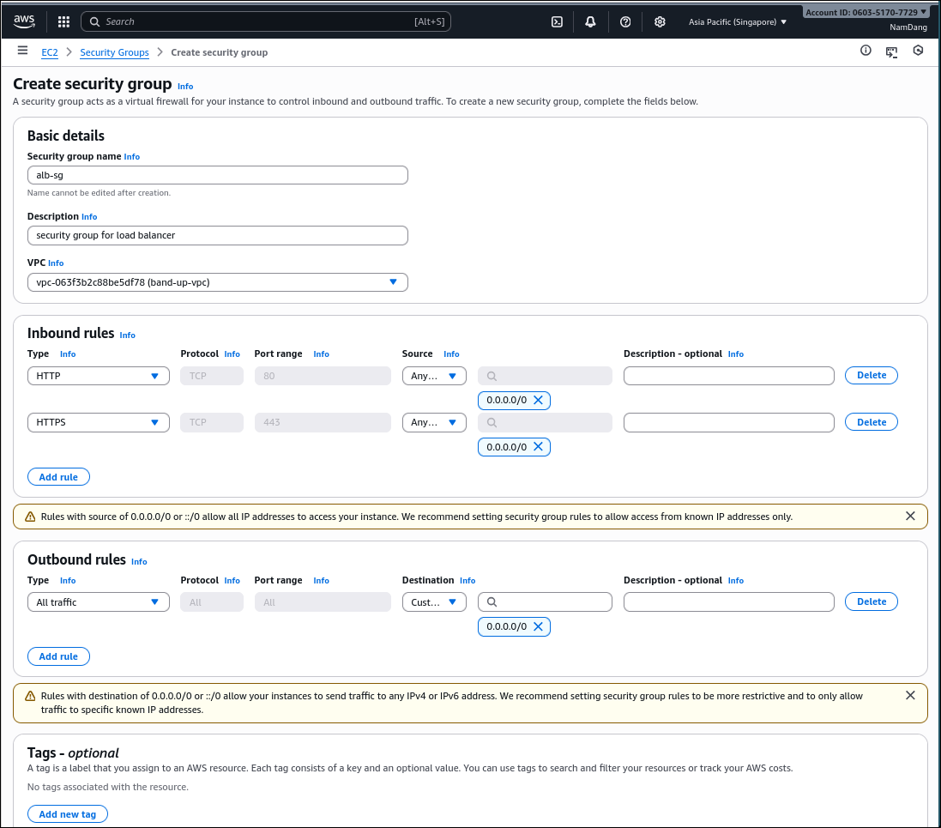Open the Help question-mark menu
The width and height of the screenshot is (941, 828).
point(624,21)
